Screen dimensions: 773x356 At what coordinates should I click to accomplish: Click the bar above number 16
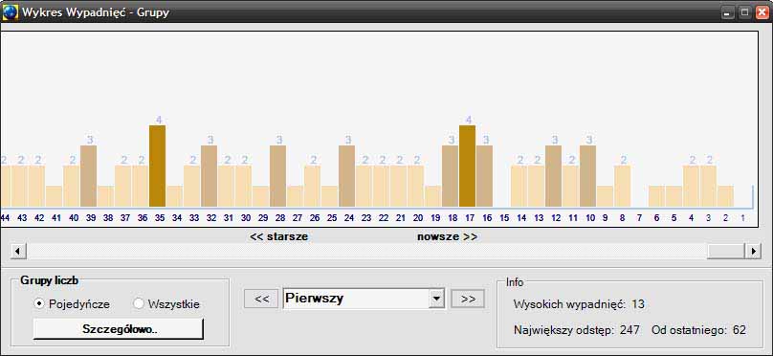[x=485, y=176]
